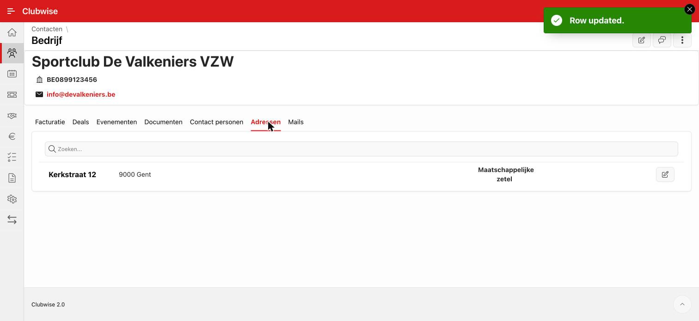Select the Adressen tab
Image resolution: width=699 pixels, height=321 pixels.
[266, 122]
